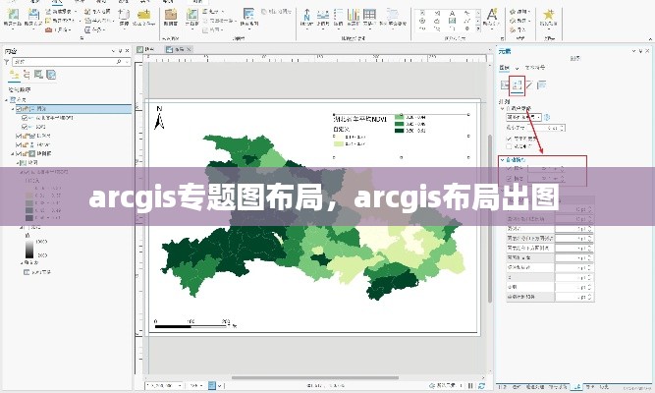This screenshot has height=393, width=655.
Task: Click the pale yellow-green legend swatch
Action: (339, 143)
